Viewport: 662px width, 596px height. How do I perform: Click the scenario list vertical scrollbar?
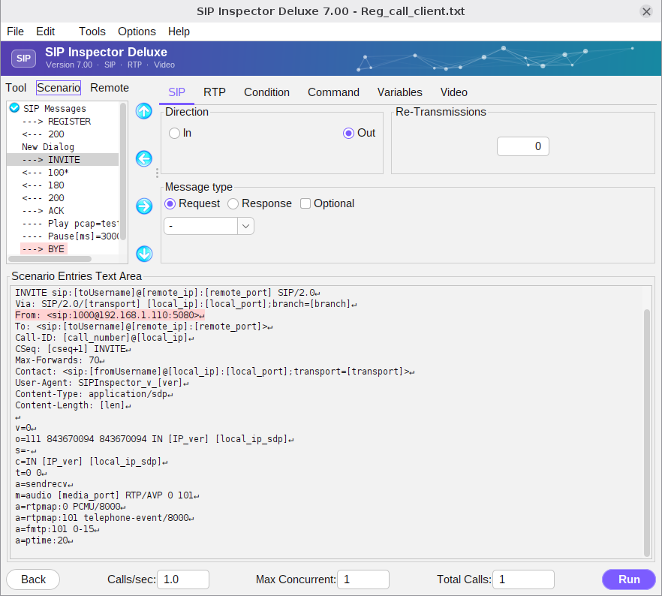[x=123, y=172]
